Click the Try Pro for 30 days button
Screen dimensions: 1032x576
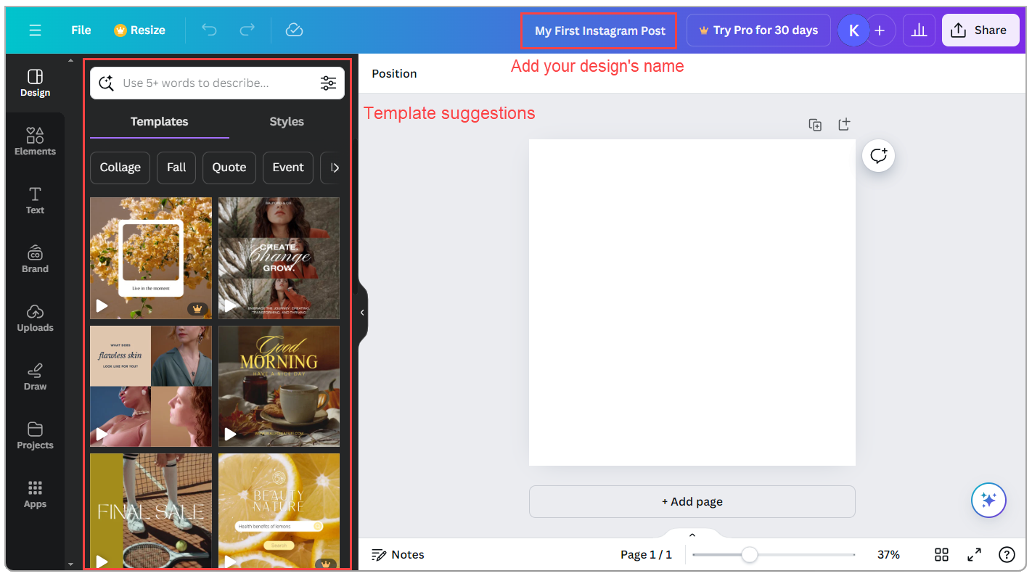click(x=758, y=30)
